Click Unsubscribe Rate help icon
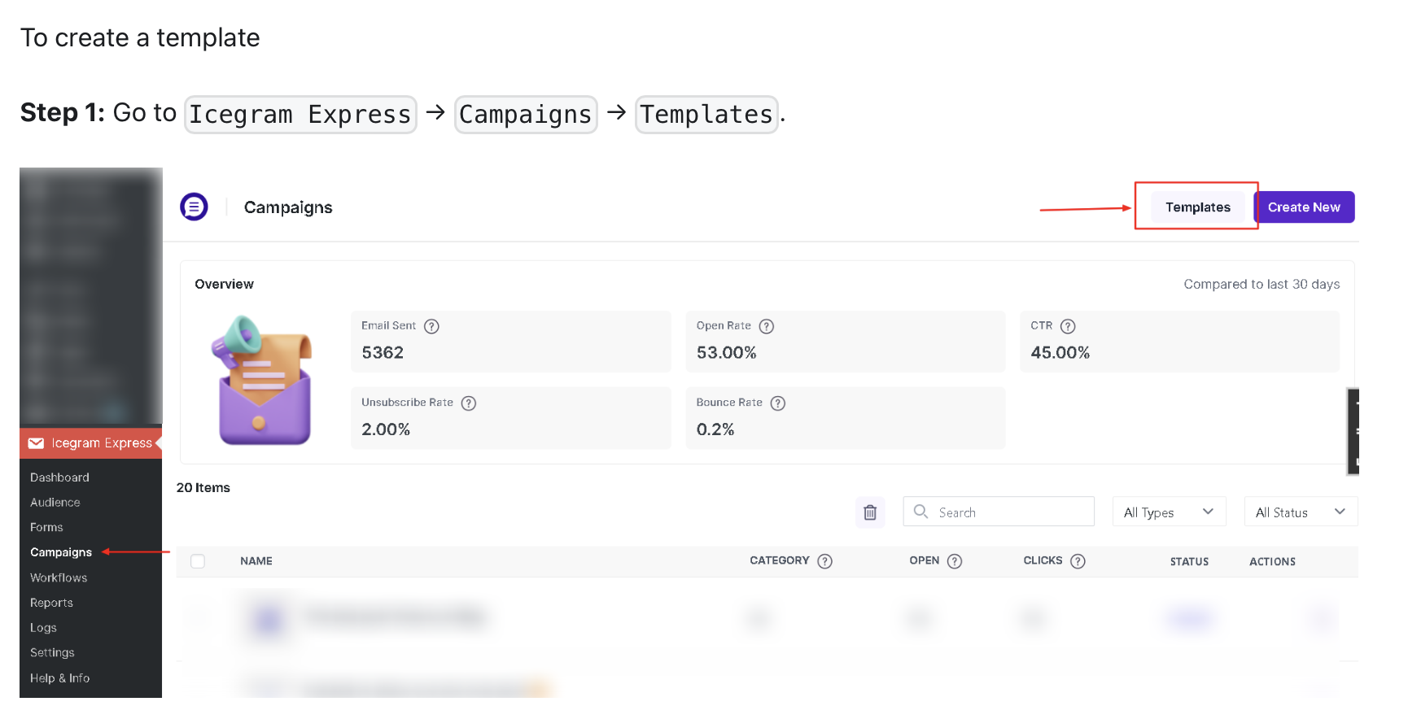This screenshot has width=1408, height=719. (x=468, y=403)
